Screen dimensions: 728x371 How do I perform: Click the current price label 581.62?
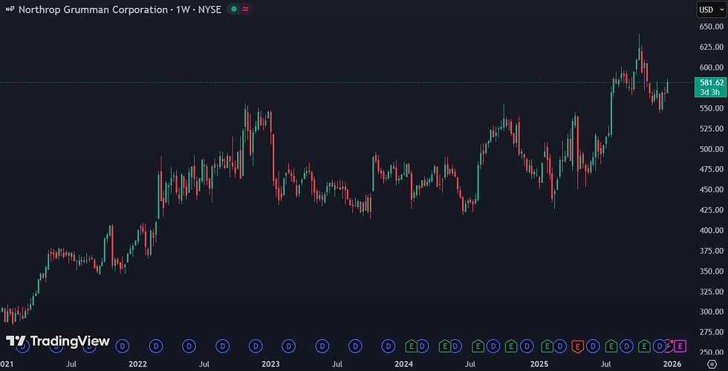coord(712,82)
